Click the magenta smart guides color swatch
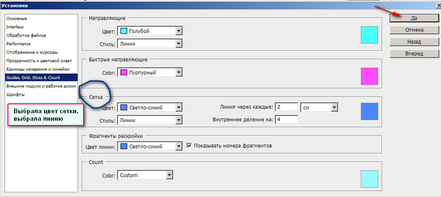This screenshot has height=197, width=441. click(x=369, y=76)
